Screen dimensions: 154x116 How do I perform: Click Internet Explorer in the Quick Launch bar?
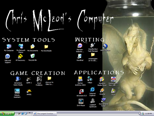pos(22,114)
